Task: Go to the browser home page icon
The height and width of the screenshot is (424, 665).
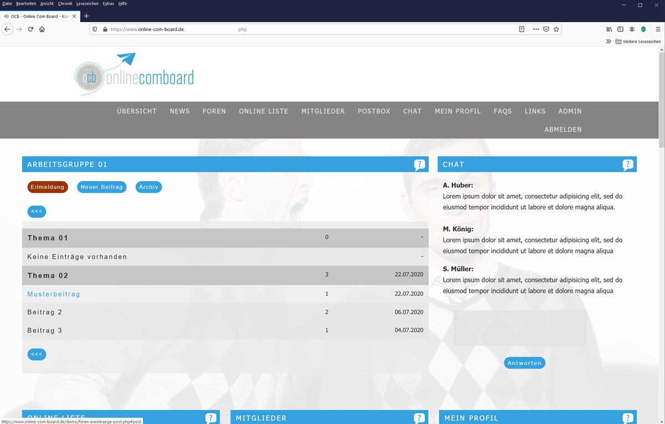Action: click(x=42, y=29)
